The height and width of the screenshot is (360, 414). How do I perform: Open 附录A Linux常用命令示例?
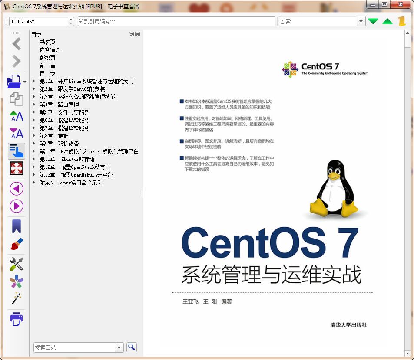71,183
